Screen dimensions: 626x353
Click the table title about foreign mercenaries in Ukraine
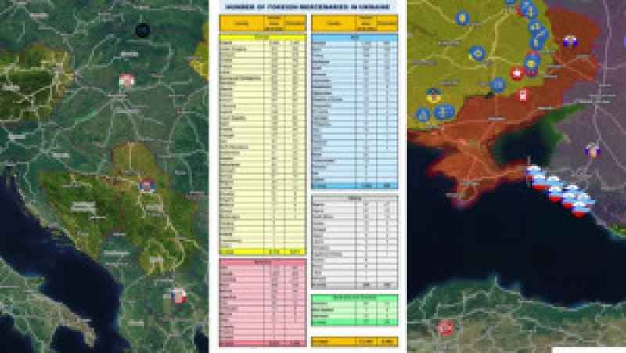(308, 6)
